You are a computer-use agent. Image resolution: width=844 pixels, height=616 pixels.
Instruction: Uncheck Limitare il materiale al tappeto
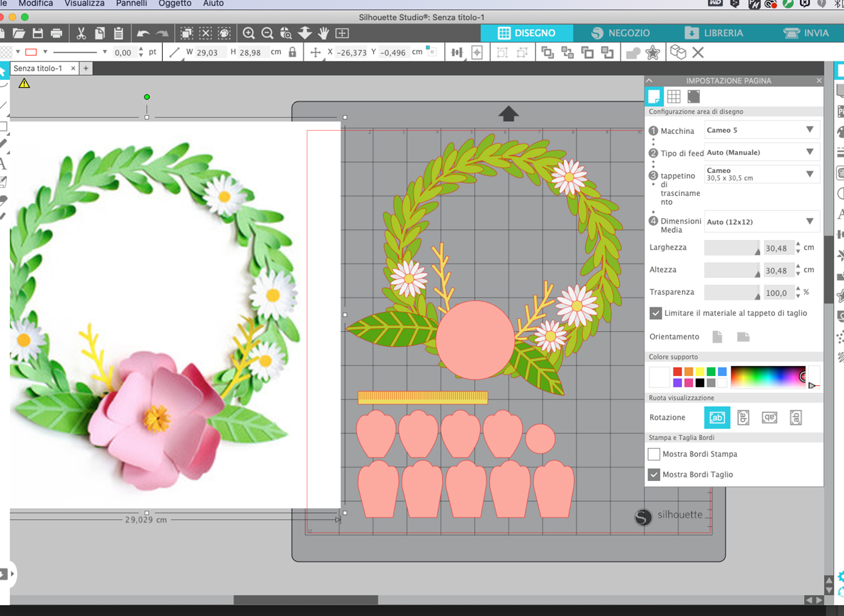pyautogui.click(x=655, y=313)
